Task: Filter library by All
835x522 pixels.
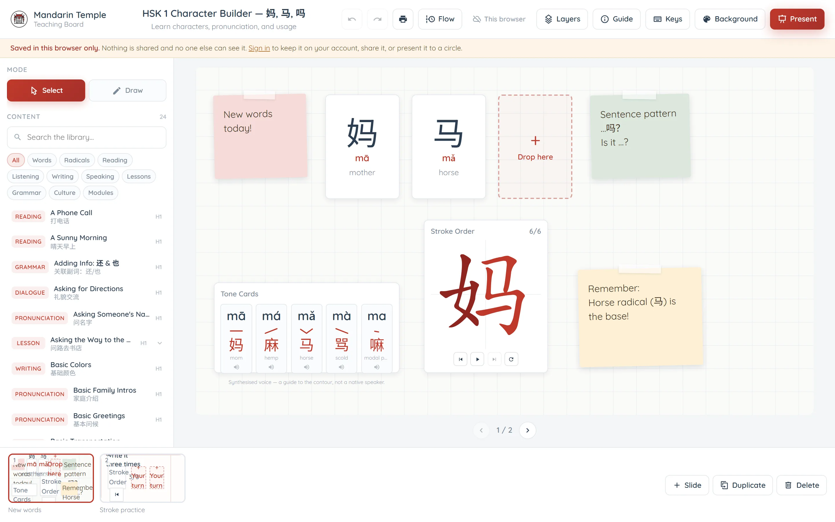Action: 16,160
